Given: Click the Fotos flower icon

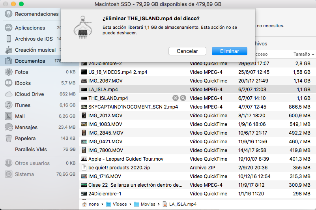Looking at the screenshot, I should [8, 72].
